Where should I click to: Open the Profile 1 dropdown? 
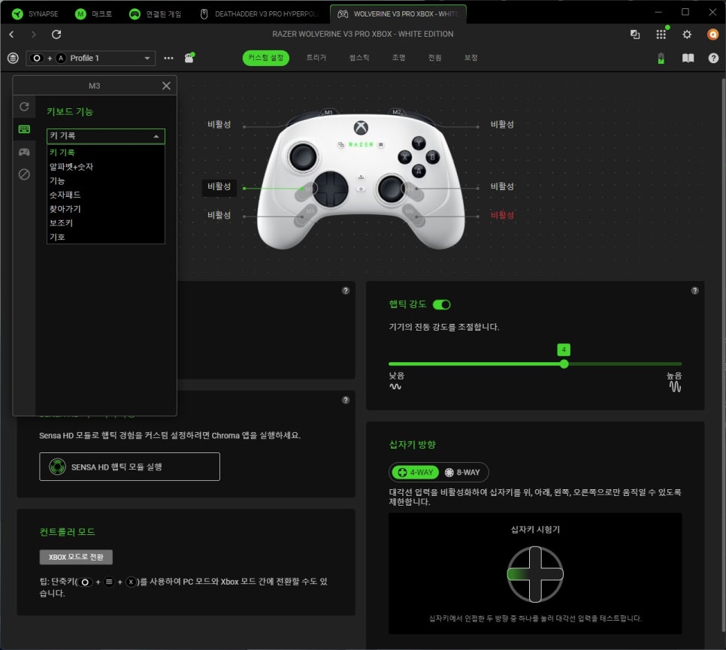[x=90, y=58]
